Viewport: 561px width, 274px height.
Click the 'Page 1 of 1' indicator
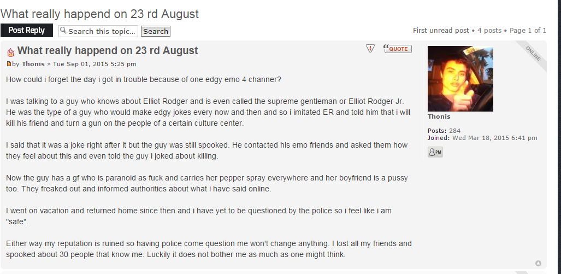click(x=528, y=31)
